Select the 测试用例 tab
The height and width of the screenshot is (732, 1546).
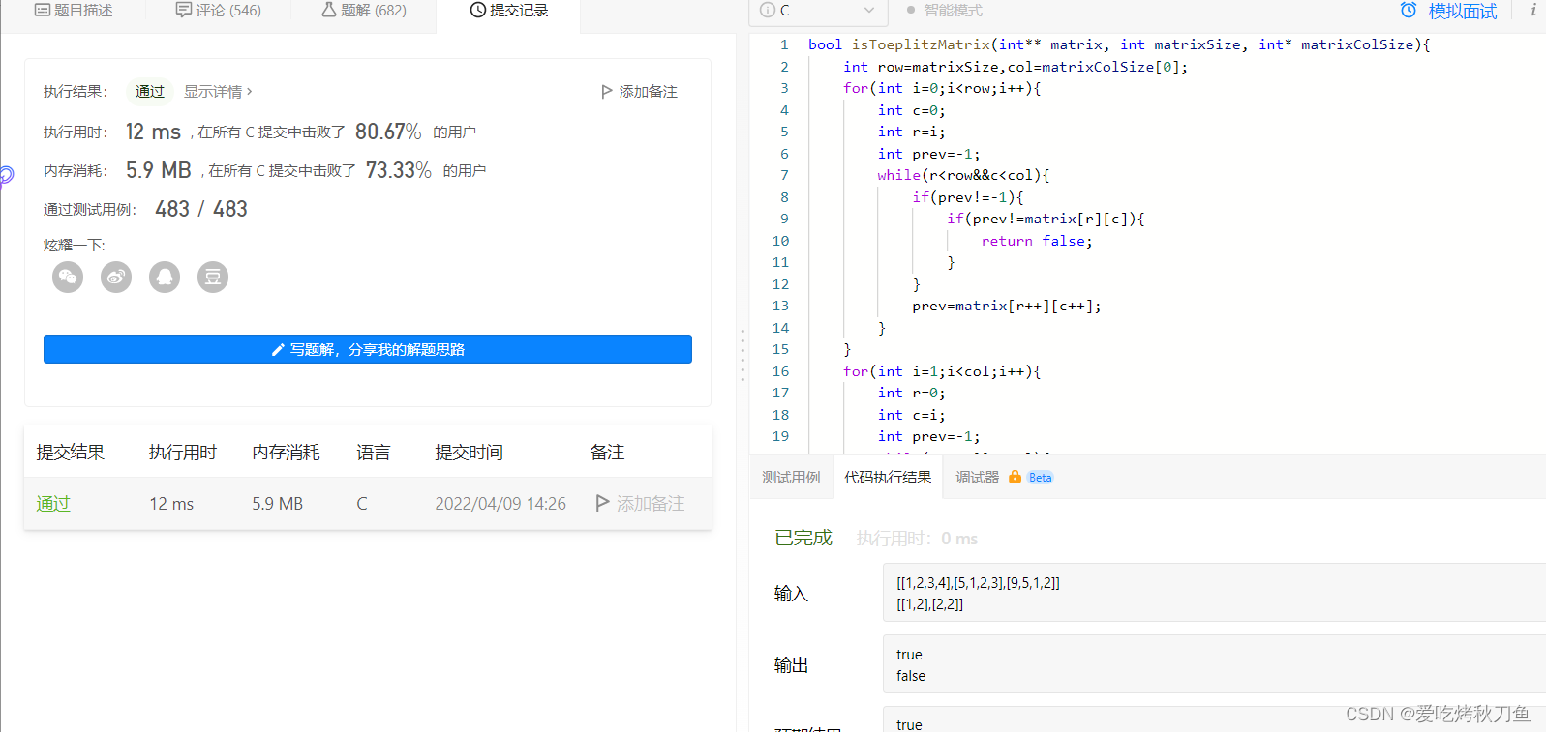coord(791,478)
